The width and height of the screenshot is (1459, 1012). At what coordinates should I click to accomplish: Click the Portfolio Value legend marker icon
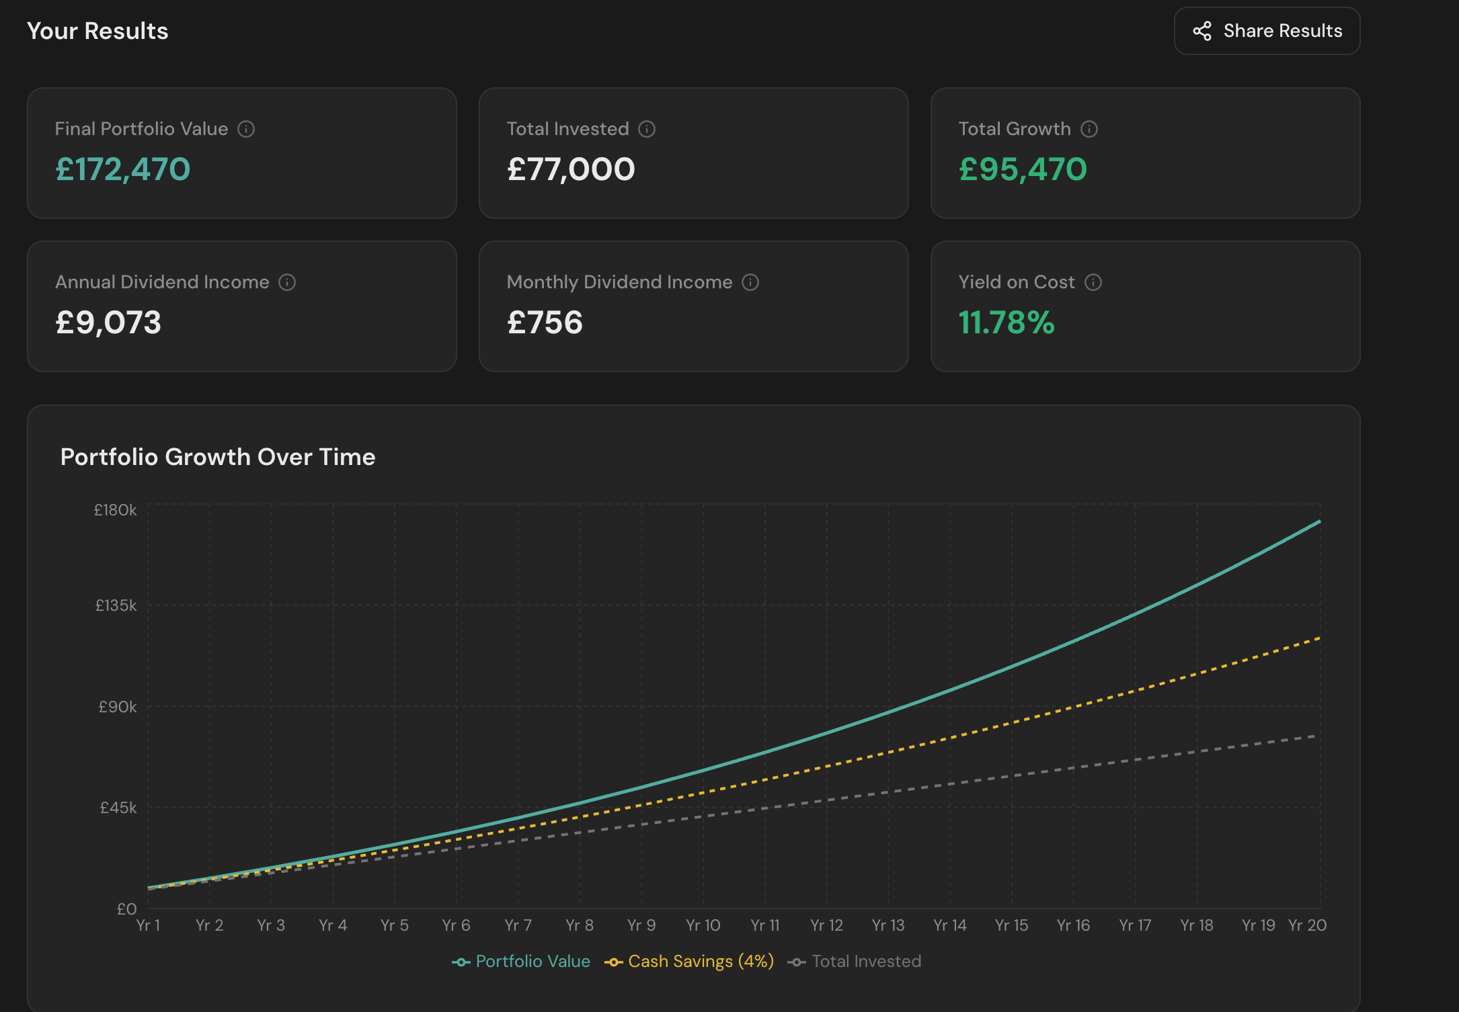(x=461, y=962)
